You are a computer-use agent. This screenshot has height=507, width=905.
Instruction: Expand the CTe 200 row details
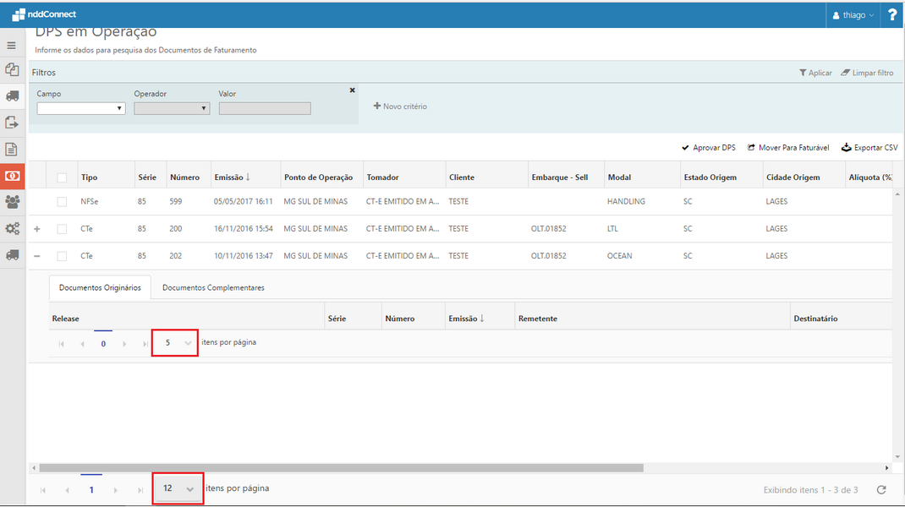coord(36,229)
